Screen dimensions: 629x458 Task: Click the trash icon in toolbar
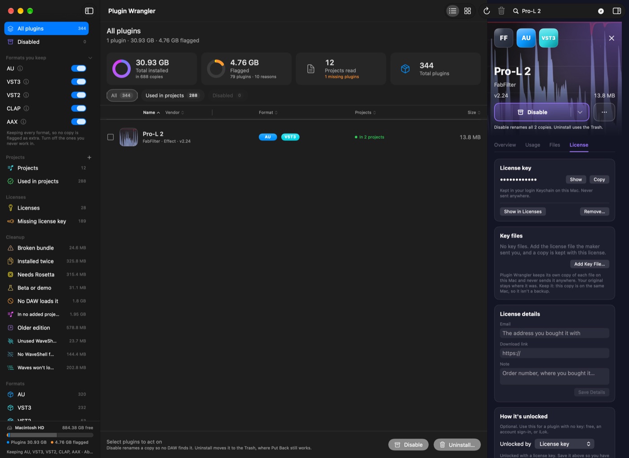point(501,11)
